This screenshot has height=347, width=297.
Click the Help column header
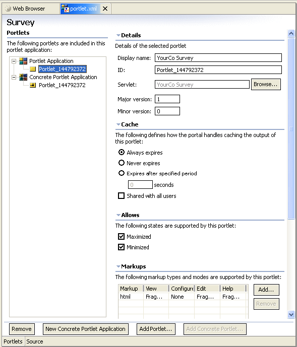(x=233, y=289)
